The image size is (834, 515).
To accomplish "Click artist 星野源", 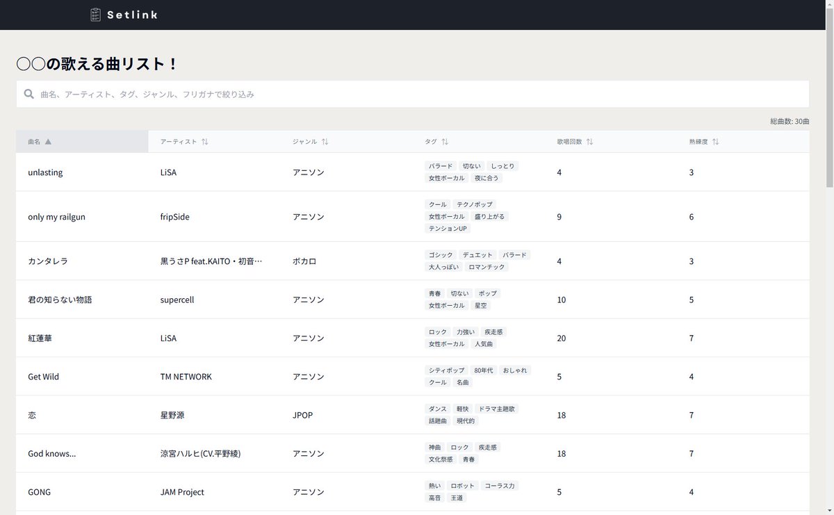I will pos(172,415).
